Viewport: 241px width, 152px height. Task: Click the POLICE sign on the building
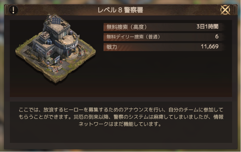tap(72, 46)
